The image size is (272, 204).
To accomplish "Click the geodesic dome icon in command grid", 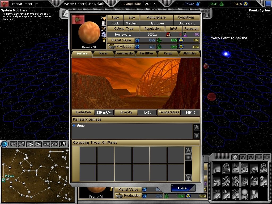I will 254,168.
